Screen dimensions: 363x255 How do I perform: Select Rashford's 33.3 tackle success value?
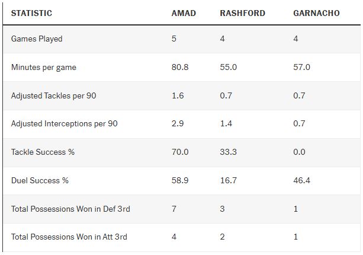[228, 152]
